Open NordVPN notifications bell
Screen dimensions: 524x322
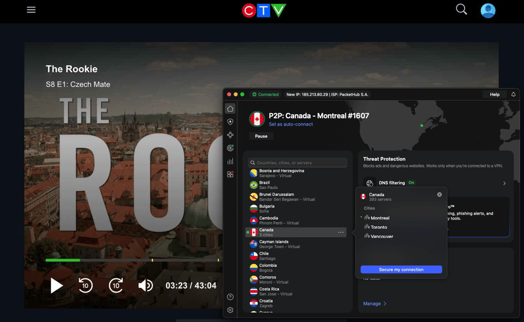point(513,94)
